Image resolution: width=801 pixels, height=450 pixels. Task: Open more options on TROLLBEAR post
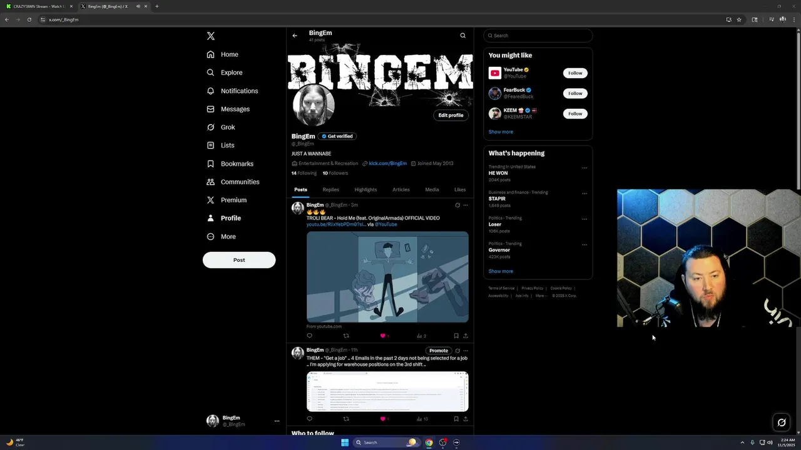(466, 205)
